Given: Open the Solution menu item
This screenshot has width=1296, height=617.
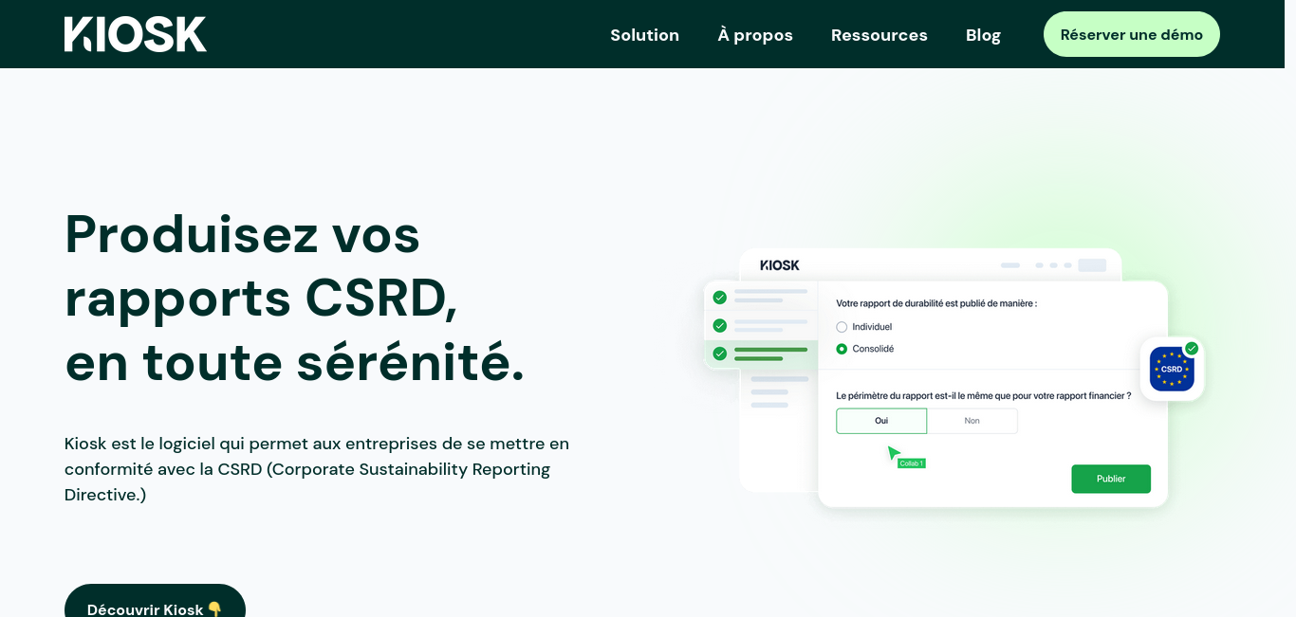Looking at the screenshot, I should (644, 35).
